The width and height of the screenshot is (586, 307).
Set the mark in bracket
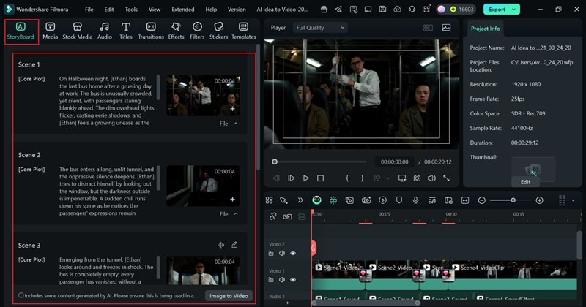347,178
